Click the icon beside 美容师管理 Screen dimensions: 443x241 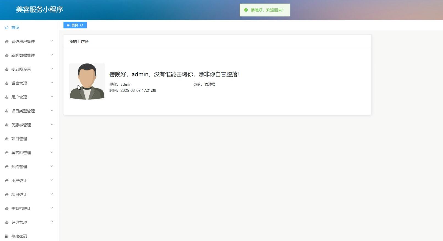[7, 153]
